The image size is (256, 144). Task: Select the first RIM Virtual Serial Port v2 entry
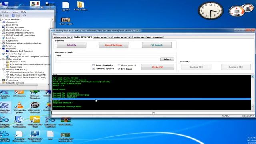pos(28,75)
